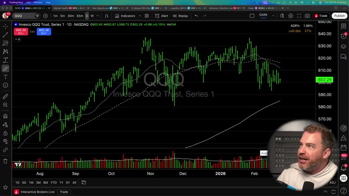Image resolution: width=349 pixels, height=196 pixels.
Task: Enter fullscreen mode
Action: tap(299, 16)
